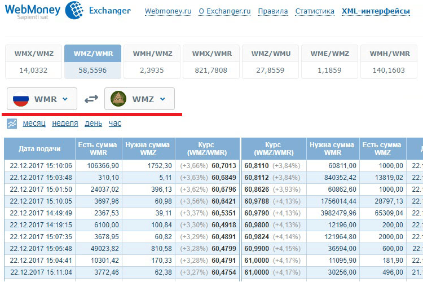Open the Webmoney.ru link

pos(168,11)
